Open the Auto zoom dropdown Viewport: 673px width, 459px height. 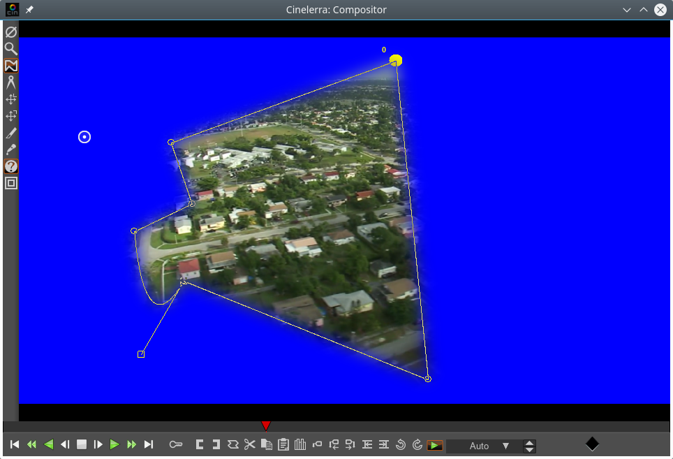(x=505, y=446)
